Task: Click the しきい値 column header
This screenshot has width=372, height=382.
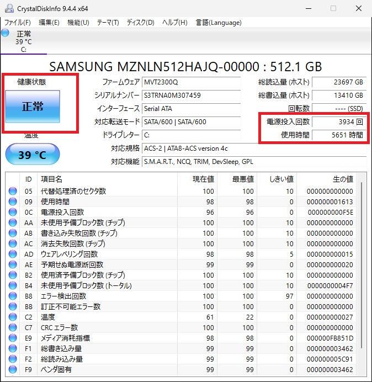Action: click(277, 179)
